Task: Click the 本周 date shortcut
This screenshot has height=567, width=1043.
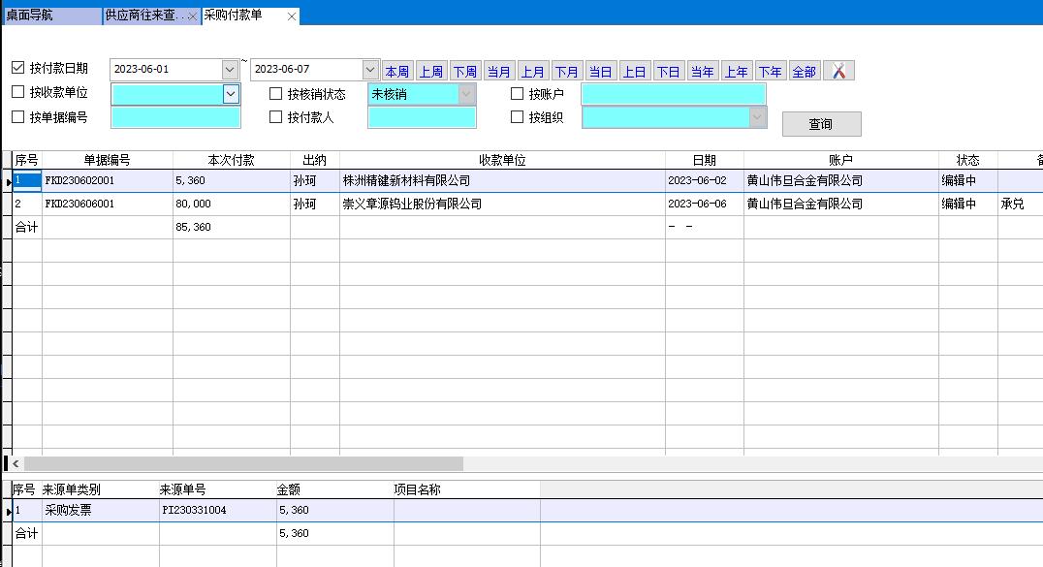Action: 397,72
